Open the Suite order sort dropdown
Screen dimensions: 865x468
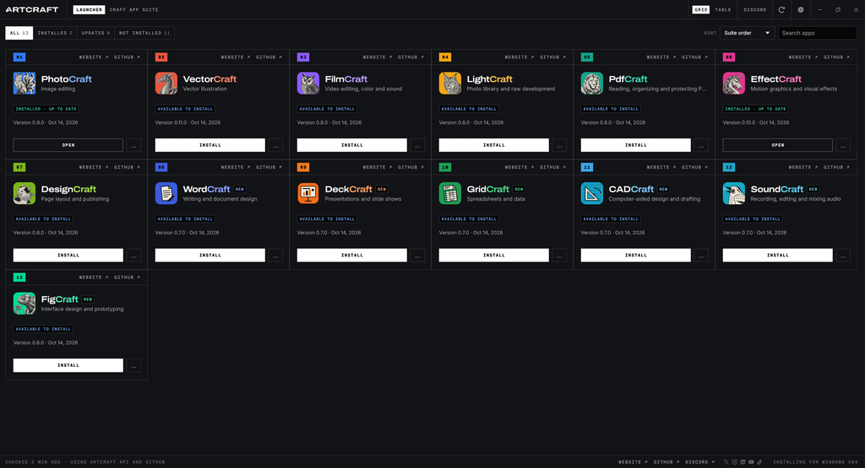point(747,33)
